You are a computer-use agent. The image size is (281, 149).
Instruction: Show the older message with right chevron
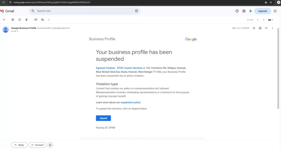(264, 20)
